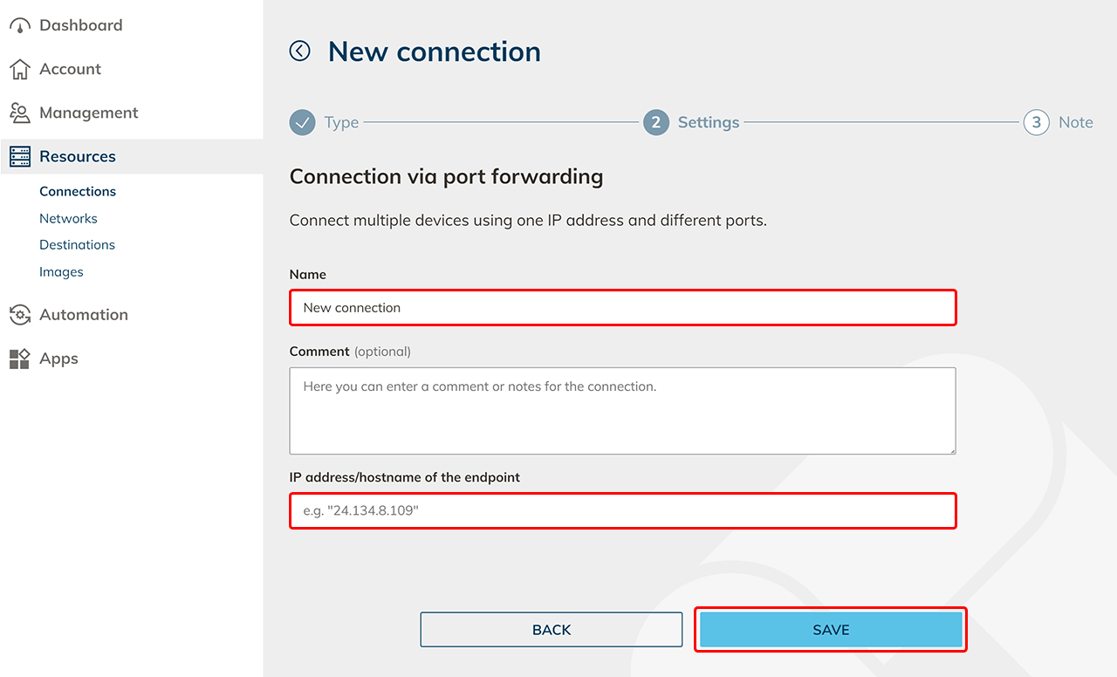The image size is (1117, 677).
Task: Click the Account house icon
Action: [19, 70]
